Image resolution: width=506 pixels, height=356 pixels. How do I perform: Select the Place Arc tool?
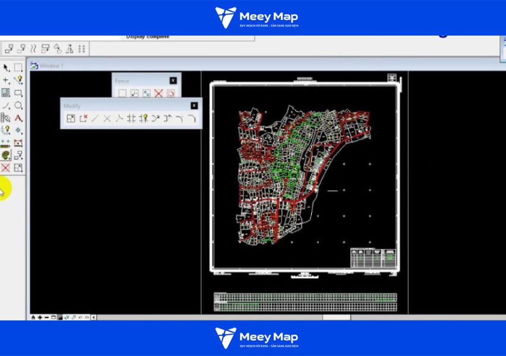tap(6, 106)
